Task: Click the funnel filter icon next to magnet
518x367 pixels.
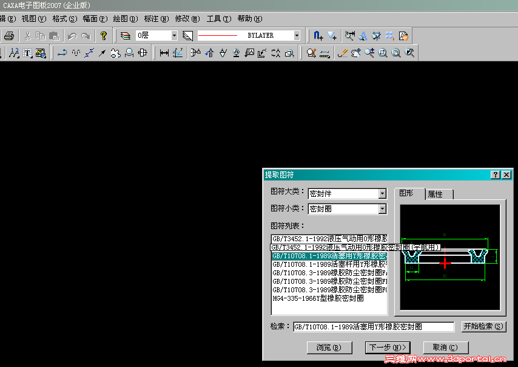Action: pyautogui.click(x=332, y=35)
